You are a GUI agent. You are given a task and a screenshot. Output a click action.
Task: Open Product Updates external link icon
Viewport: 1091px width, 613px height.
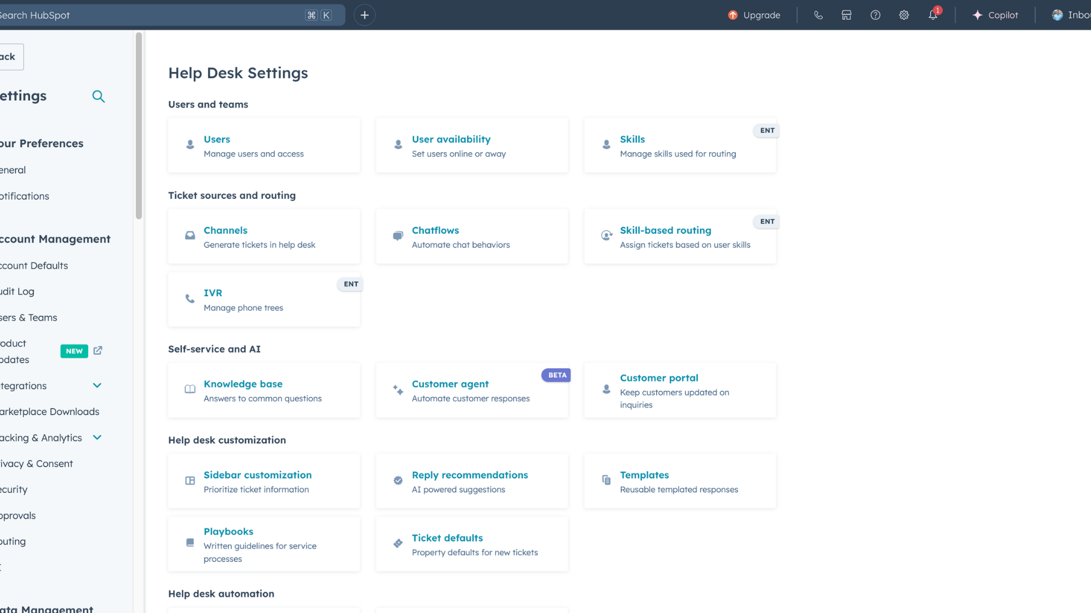pos(98,351)
